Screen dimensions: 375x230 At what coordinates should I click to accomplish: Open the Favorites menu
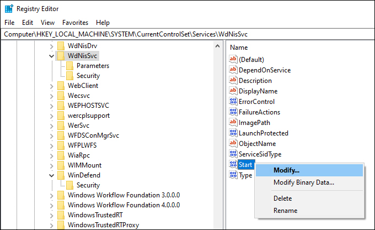tap(75, 23)
